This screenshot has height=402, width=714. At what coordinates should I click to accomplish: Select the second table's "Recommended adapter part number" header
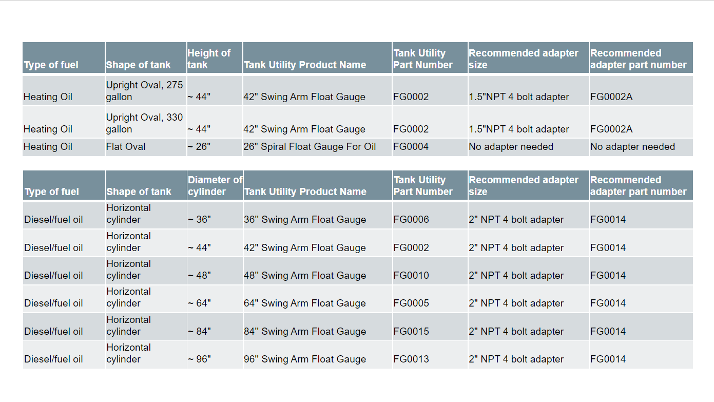[641, 185]
